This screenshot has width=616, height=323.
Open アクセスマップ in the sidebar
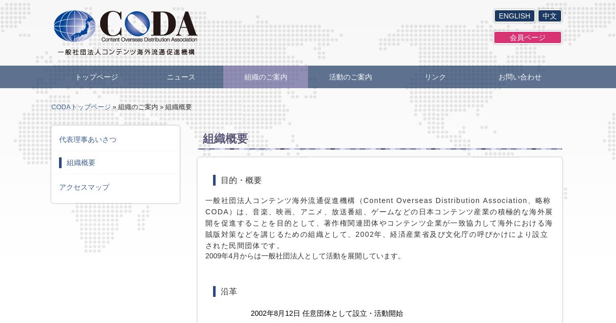(x=115, y=187)
